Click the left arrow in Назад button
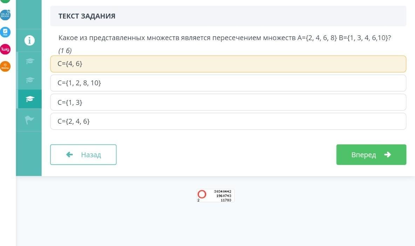415x246 pixels. (x=69, y=154)
